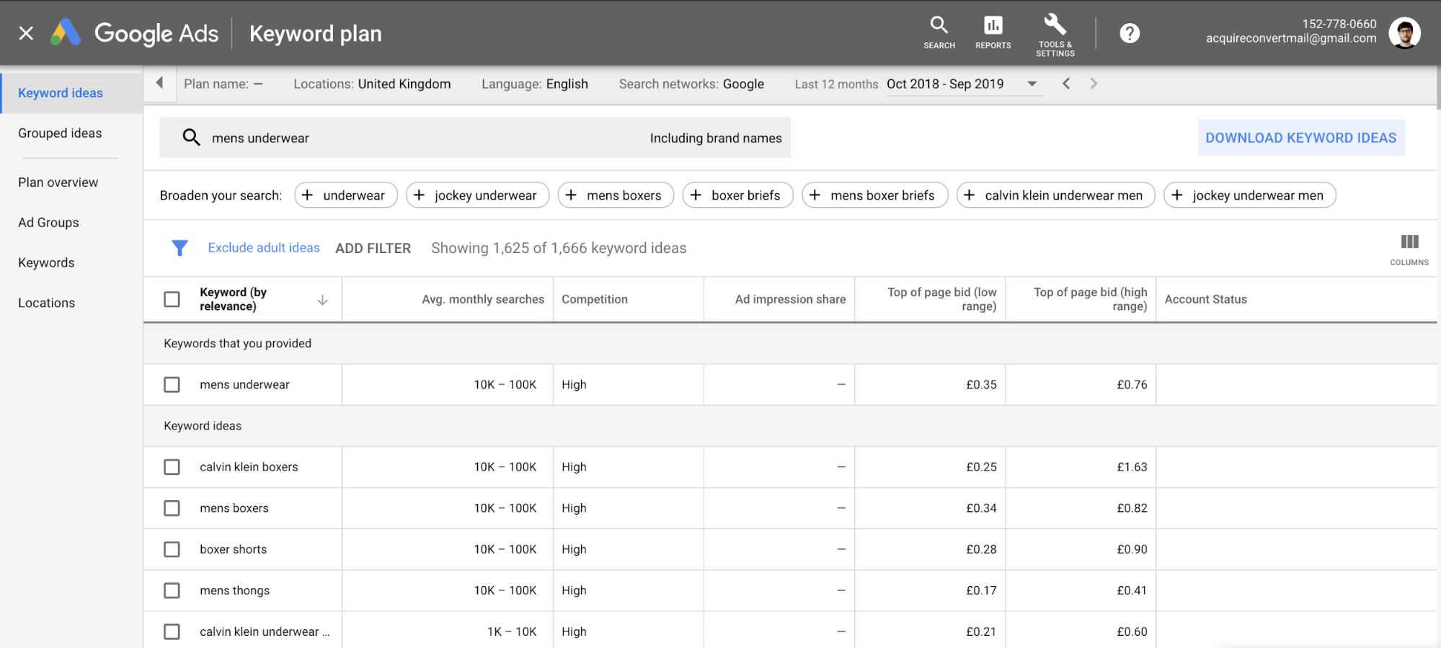Open Grouped ideas in the sidebar
Screen dimensions: 1441x648
[x=60, y=133]
